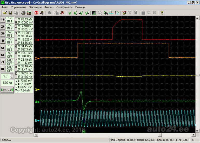Toggle the Av./p-p measurement mode button
The image size is (200, 143).
(x=7, y=90)
